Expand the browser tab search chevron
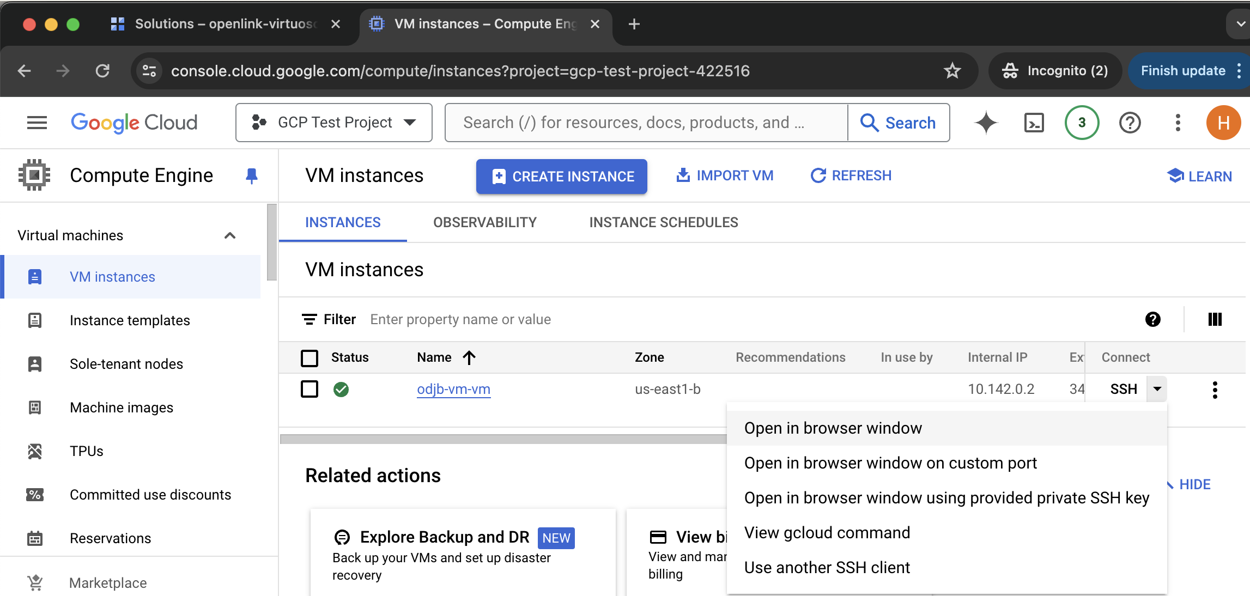The height and width of the screenshot is (596, 1250). [1239, 24]
